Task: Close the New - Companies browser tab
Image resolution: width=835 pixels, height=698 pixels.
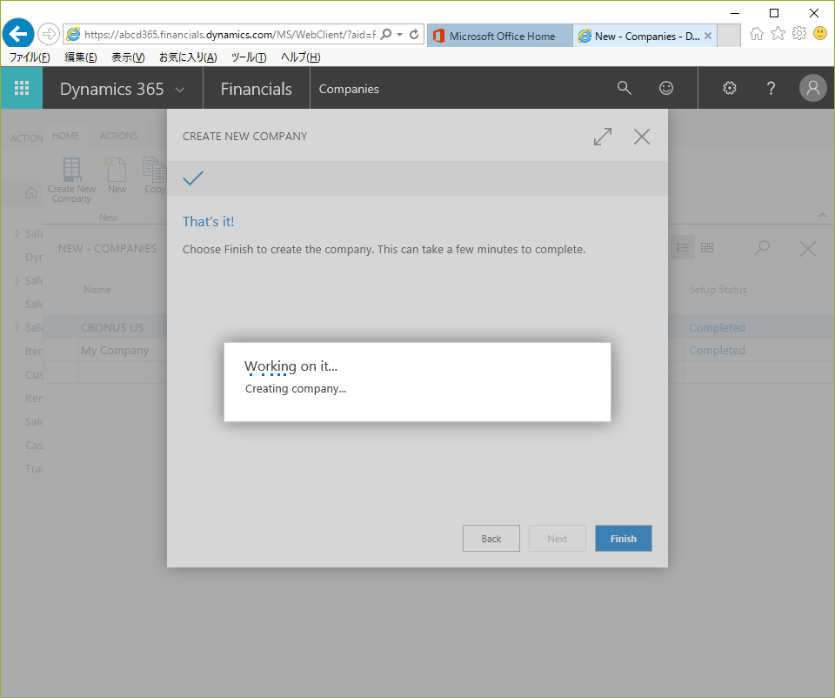Action: pos(708,36)
